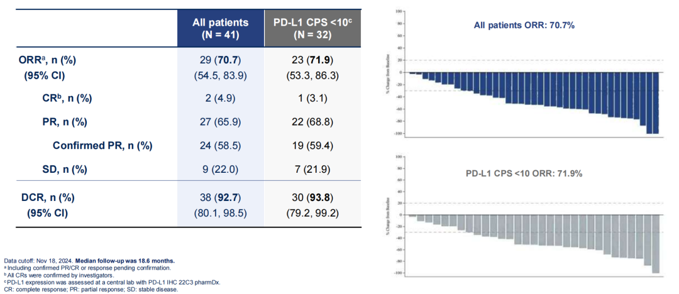This screenshot has height=294, width=679.
Task: Click the gray PD-L1 waterfall chart
Action: [534, 242]
